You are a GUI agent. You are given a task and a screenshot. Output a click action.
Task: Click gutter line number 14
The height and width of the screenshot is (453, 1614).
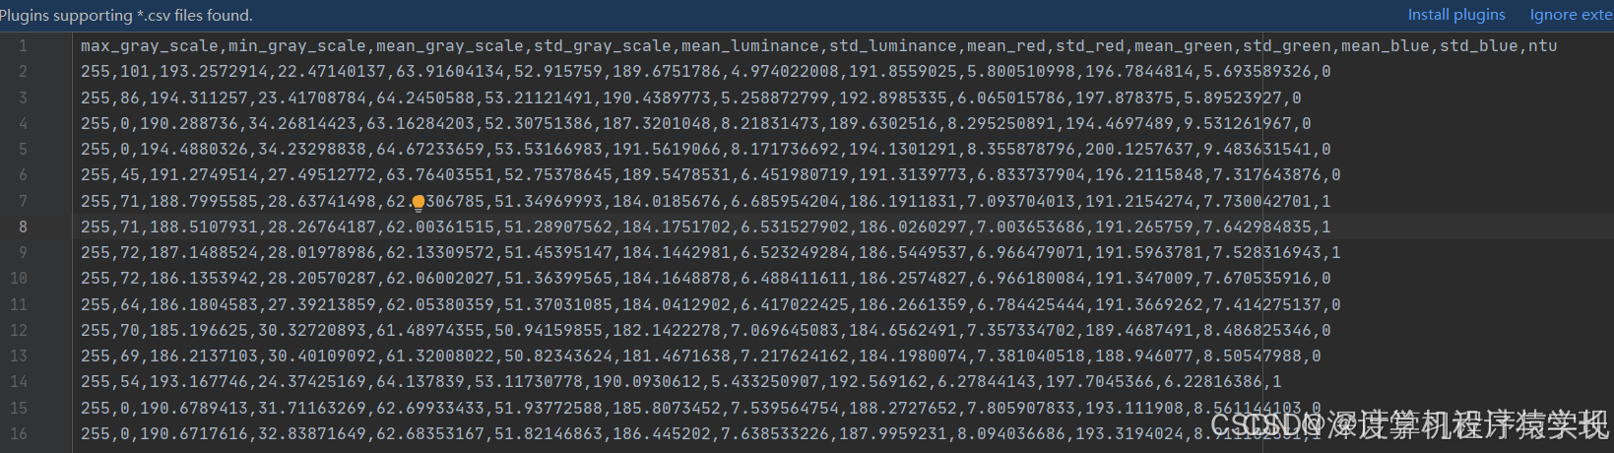pyautogui.click(x=19, y=381)
